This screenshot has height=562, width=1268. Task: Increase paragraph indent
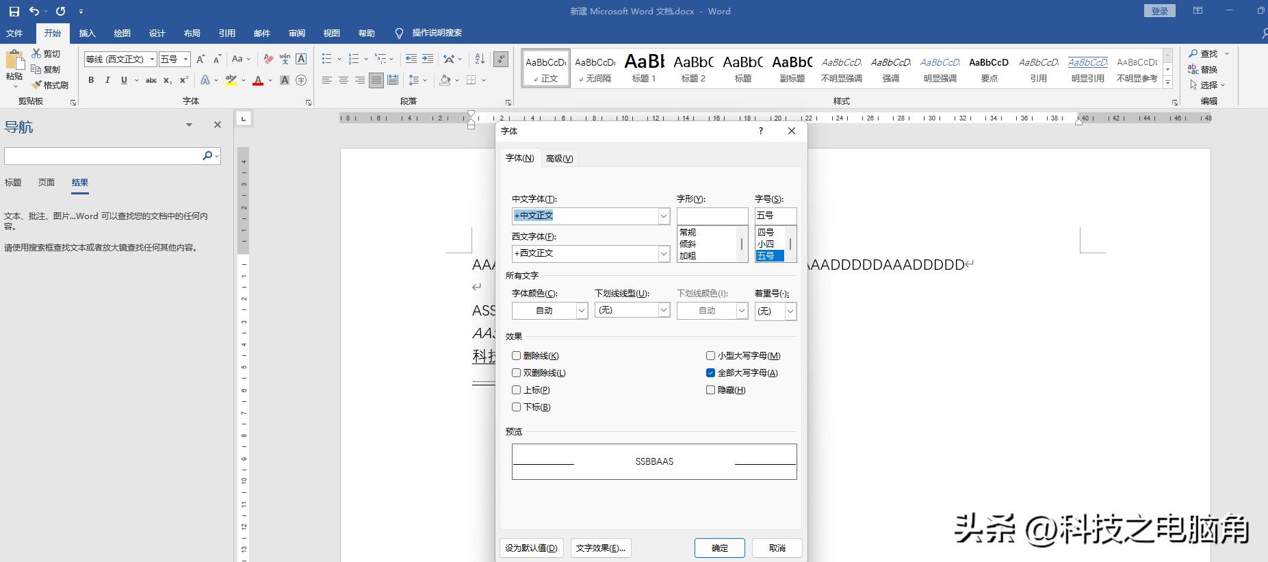[428, 59]
